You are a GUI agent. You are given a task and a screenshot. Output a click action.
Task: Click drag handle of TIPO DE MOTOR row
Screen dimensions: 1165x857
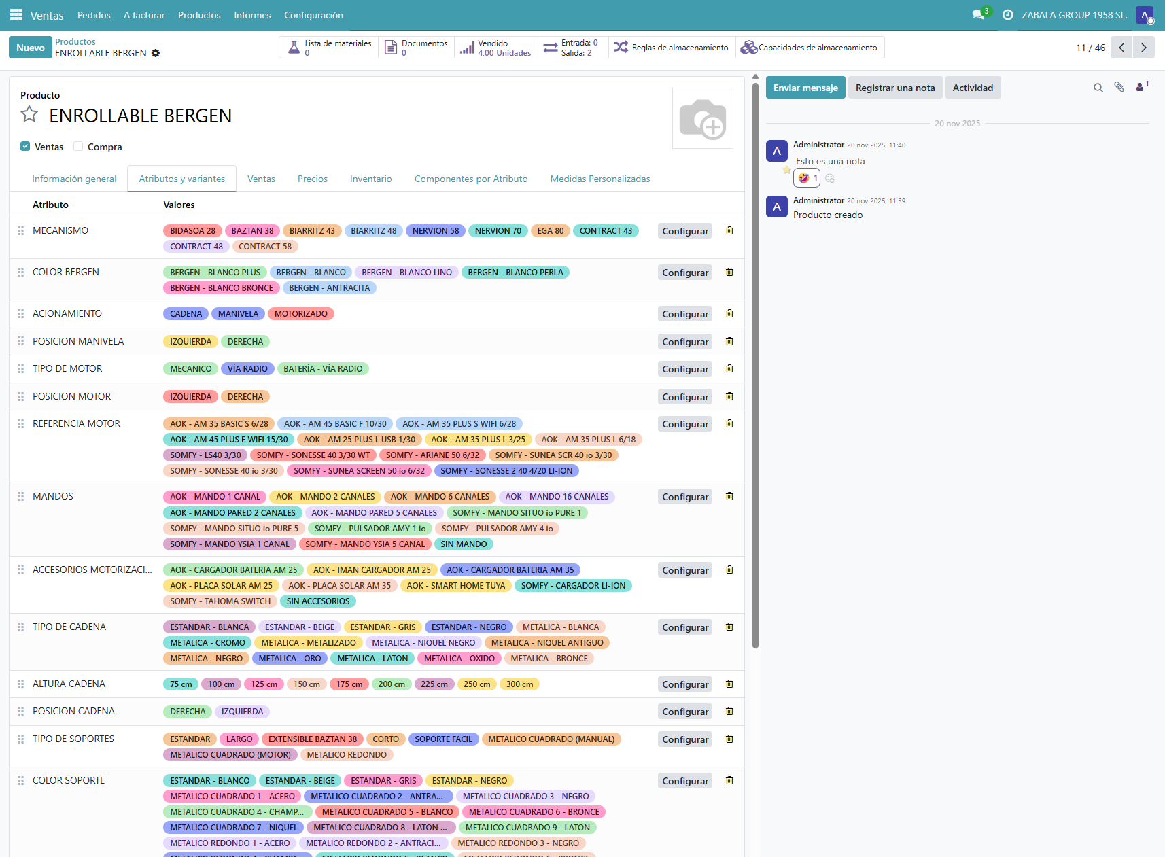20,368
